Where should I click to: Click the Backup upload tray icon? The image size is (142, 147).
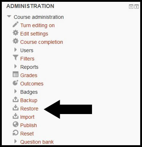coord(16,99)
